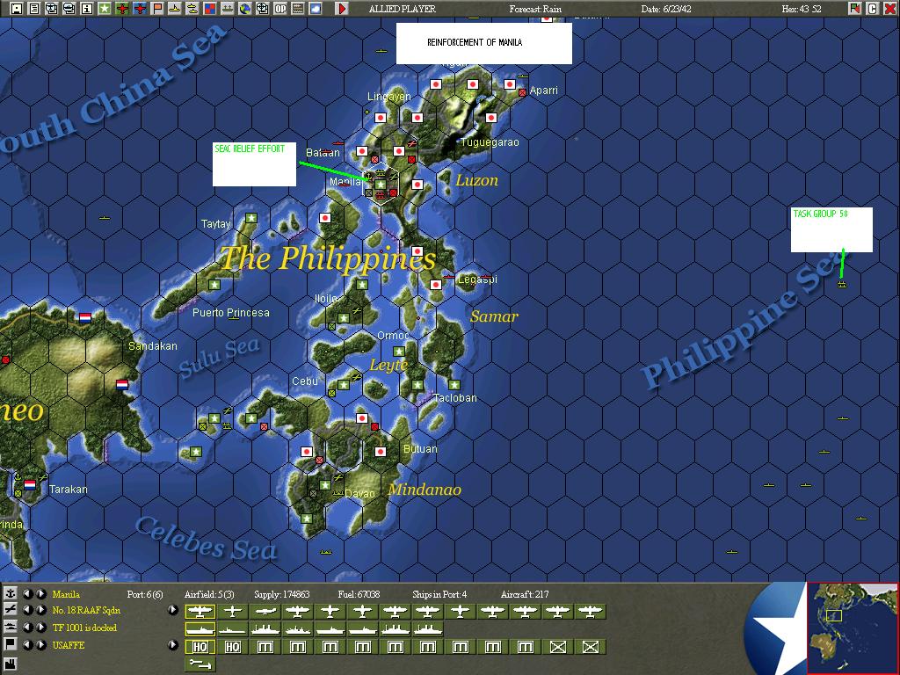Viewport: 900px width, 675px height.
Task: Click the 'Ships in Port: 4' value
Action: [x=439, y=594]
